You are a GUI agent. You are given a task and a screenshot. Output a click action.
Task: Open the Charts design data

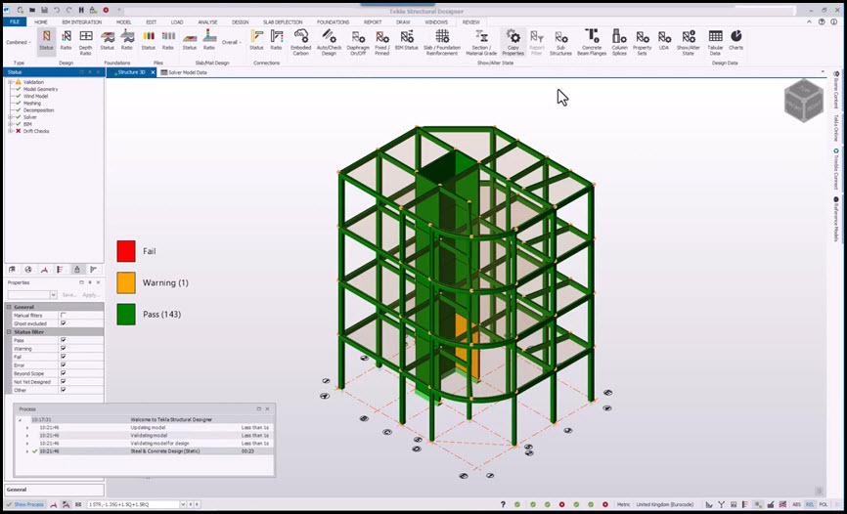coord(736,40)
